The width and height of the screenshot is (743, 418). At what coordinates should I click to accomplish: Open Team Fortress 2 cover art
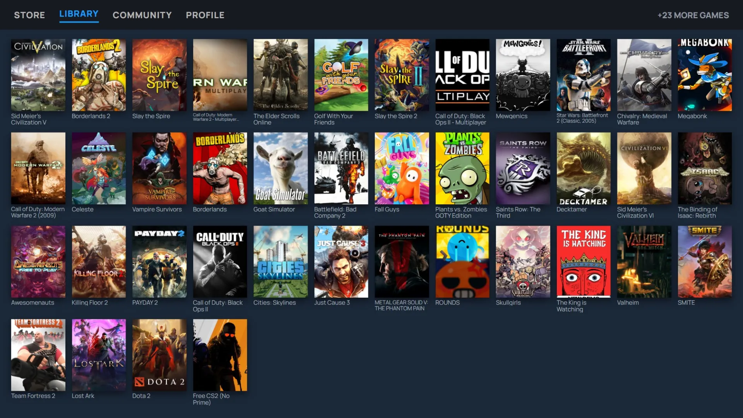pyautogui.click(x=38, y=355)
